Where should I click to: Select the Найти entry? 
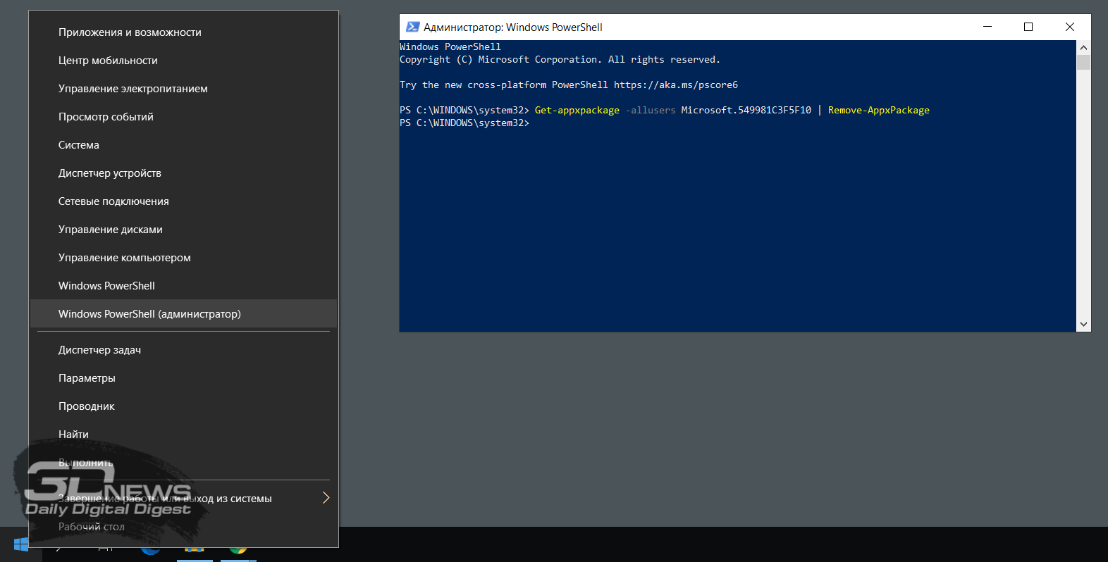tap(183, 435)
